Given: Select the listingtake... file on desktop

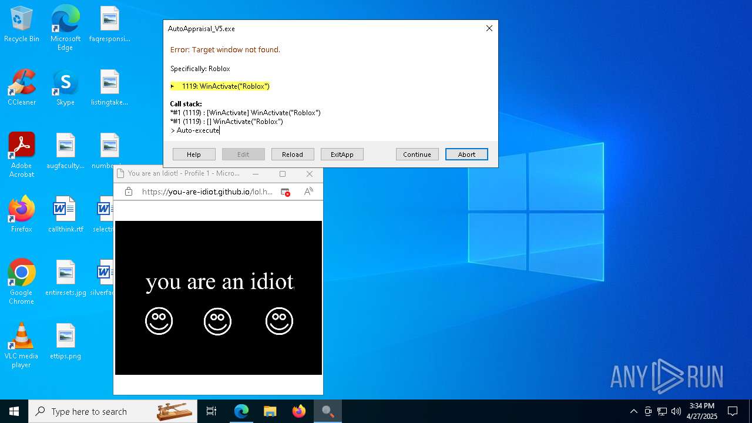Looking at the screenshot, I should pyautogui.click(x=110, y=88).
